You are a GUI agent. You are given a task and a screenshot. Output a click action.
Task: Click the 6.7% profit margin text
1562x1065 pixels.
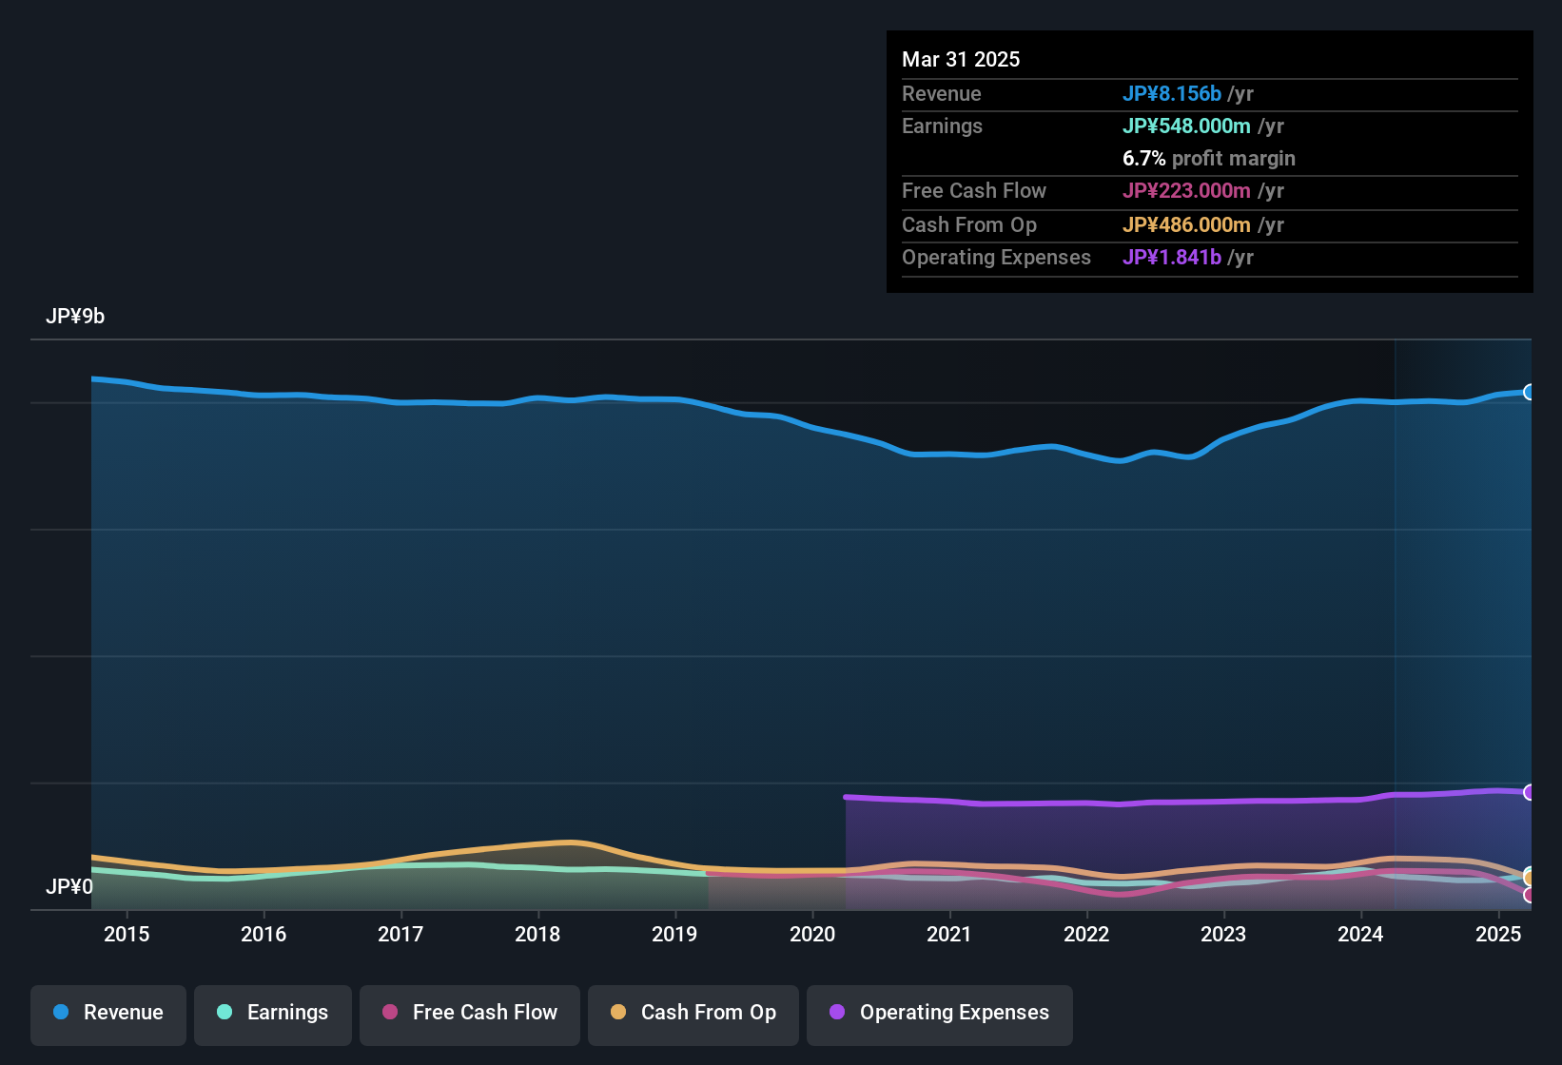1209,158
